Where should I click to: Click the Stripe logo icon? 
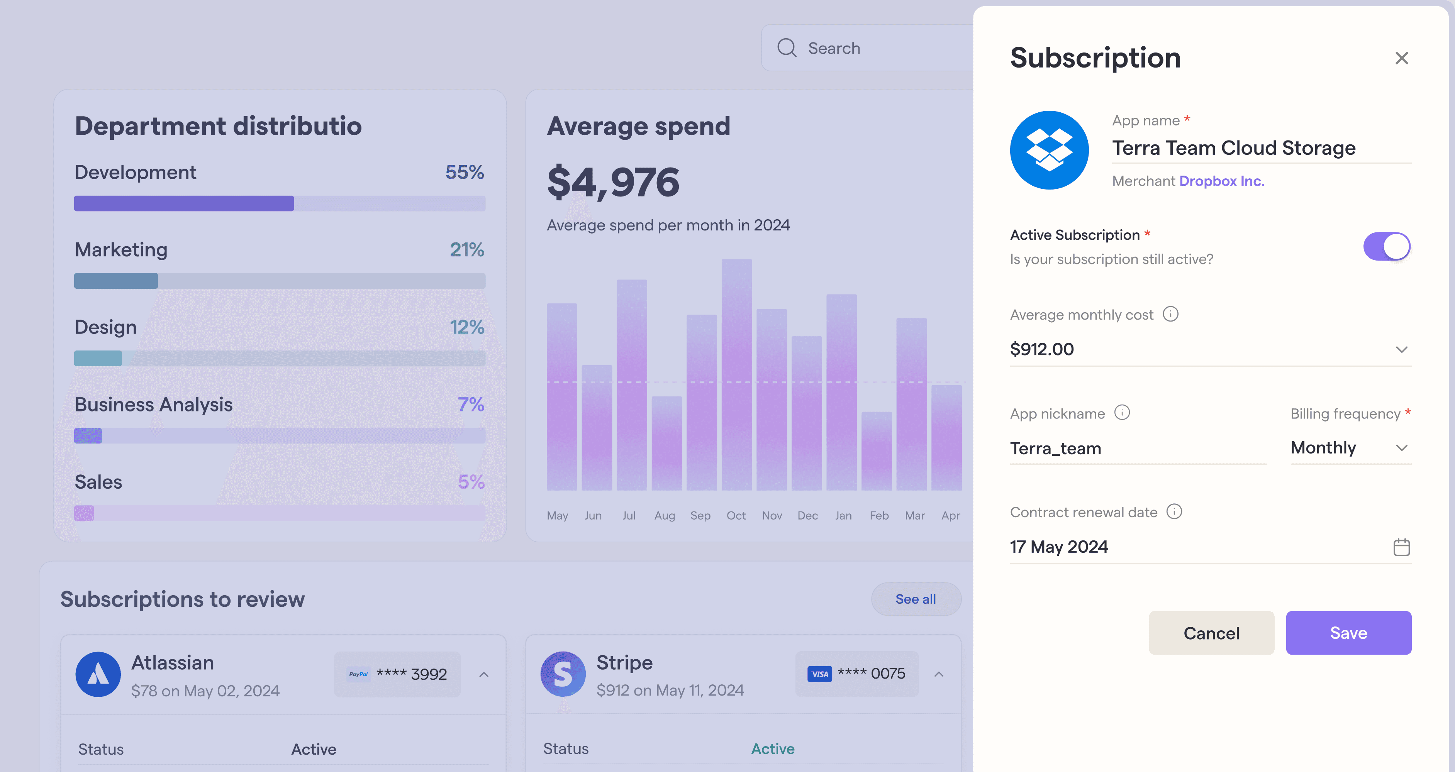(x=563, y=674)
